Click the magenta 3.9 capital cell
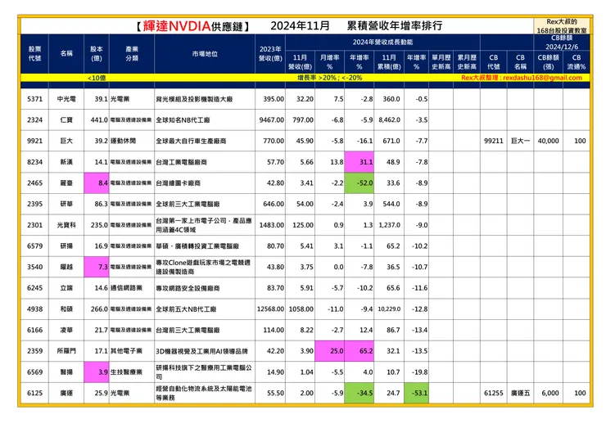Screen dimensions: 606x428 click(97, 372)
